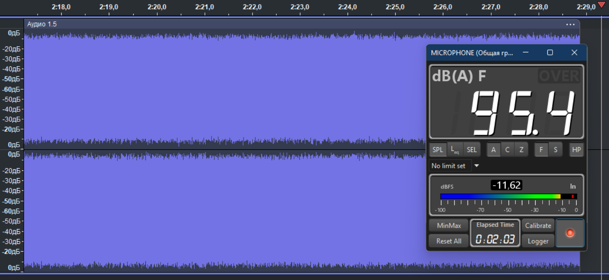609x280 pixels.
Task: Click the 2:27,0 mark on the timeline
Action: coord(491,7)
